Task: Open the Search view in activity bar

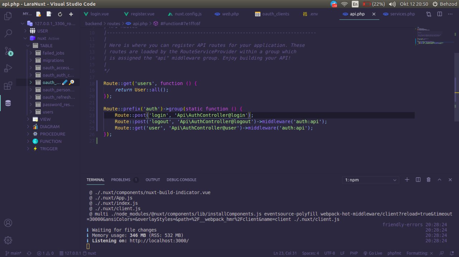Action: point(8,34)
